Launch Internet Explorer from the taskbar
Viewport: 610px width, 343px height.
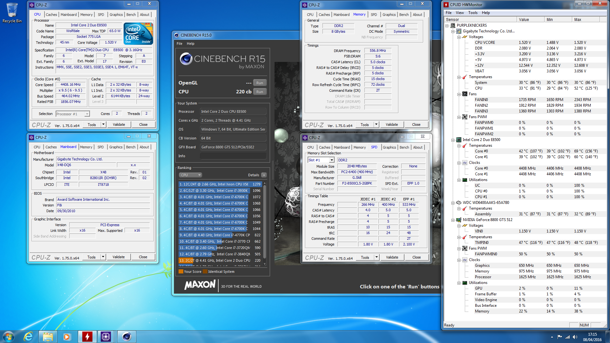[x=29, y=337]
